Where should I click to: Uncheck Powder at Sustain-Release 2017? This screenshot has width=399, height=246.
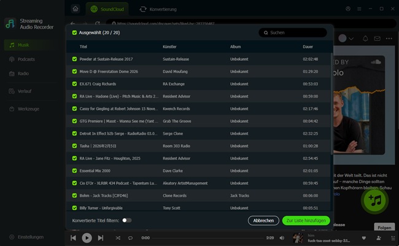pyautogui.click(x=74, y=59)
